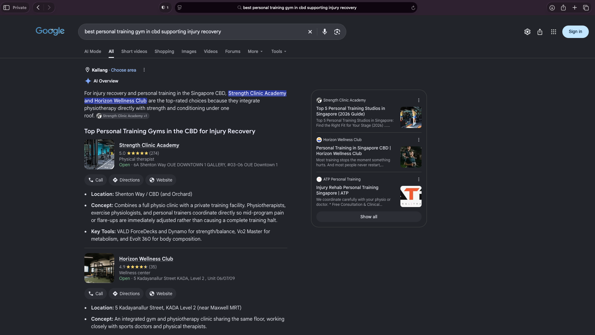595x335 pixels.
Task: Click Strength Clinic Academy +1 citation chip
Action: pos(123,116)
